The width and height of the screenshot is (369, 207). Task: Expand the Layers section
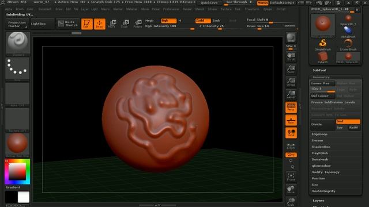318,201
